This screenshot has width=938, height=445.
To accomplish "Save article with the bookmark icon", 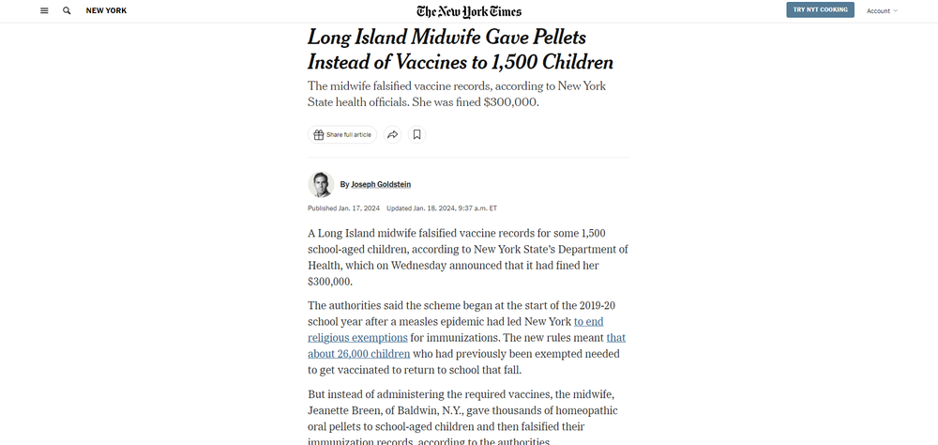I will [417, 135].
